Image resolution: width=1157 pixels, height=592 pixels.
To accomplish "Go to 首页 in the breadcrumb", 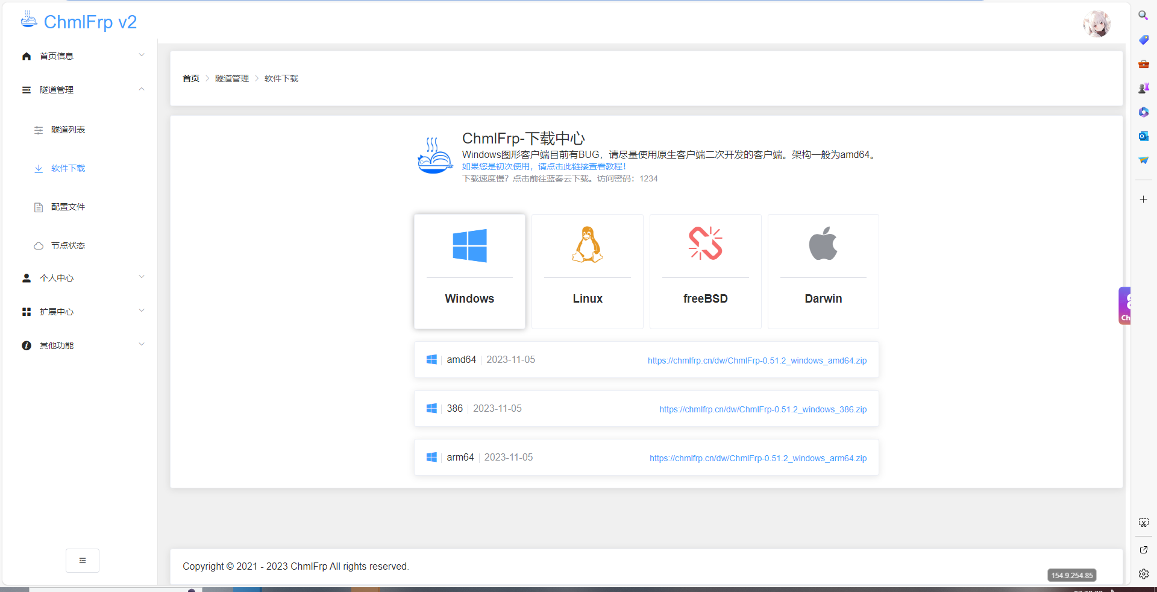I will 191,78.
